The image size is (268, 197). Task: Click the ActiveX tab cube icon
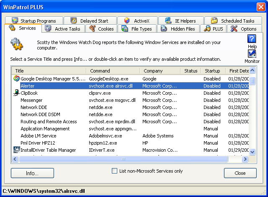point(127,21)
